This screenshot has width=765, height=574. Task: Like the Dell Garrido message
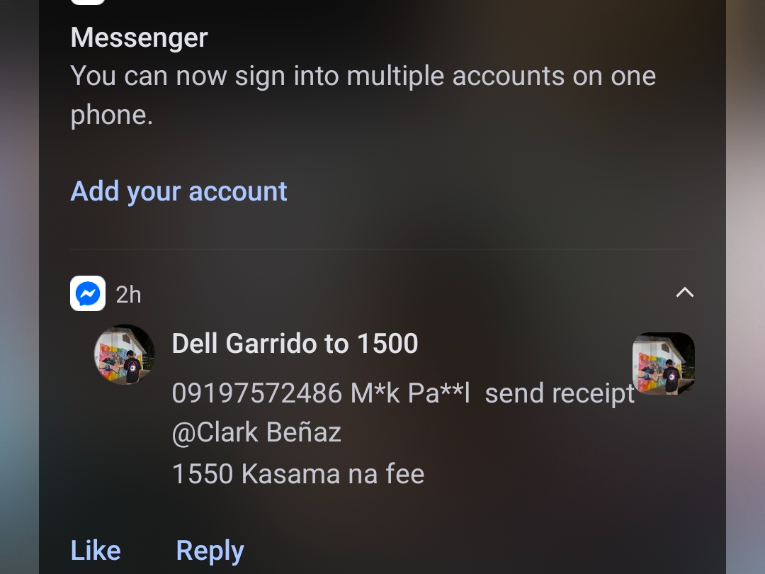pos(96,551)
